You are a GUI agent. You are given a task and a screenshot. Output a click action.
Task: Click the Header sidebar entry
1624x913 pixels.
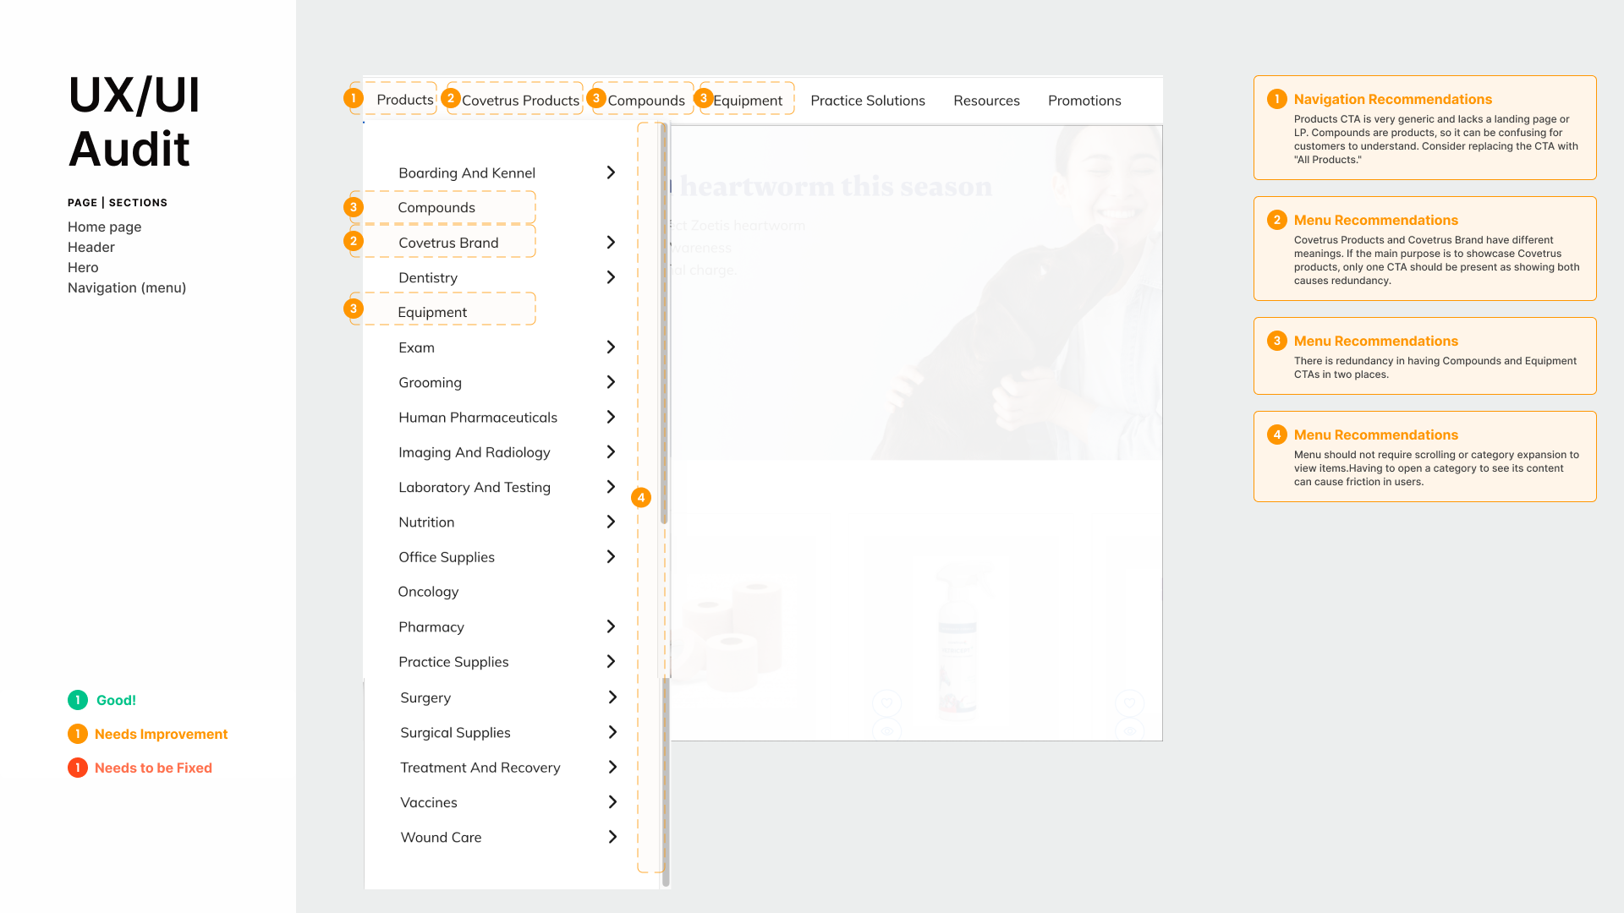[x=91, y=247]
